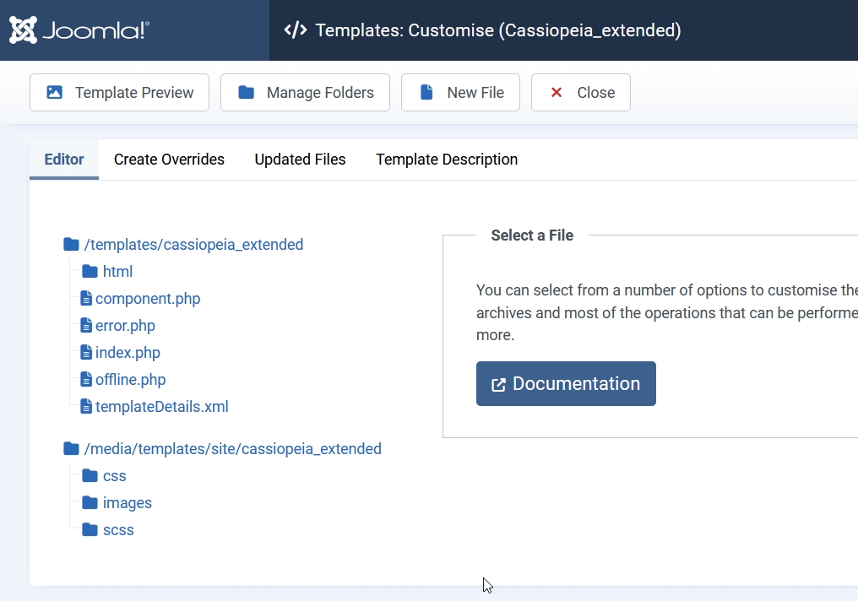Toggle the /media/templates/site/cassiopeia_extended folder
The height and width of the screenshot is (601, 858).
click(x=232, y=449)
